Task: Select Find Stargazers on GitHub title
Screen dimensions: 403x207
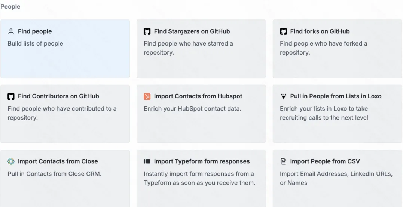Action: pos(192,31)
